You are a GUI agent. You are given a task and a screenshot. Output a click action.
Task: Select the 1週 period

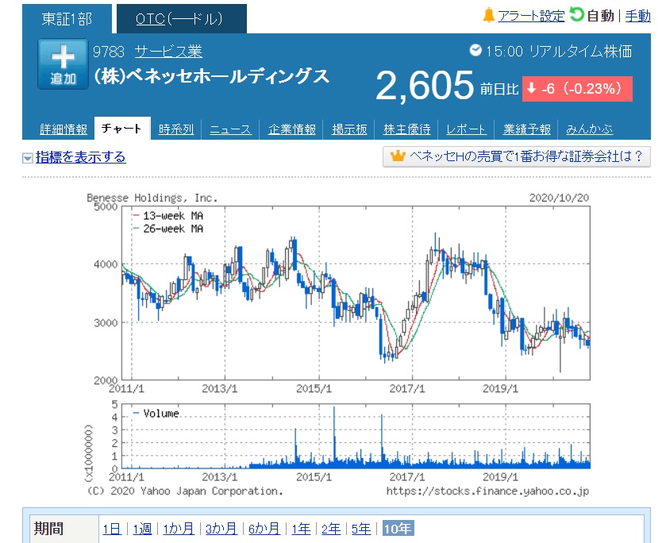pyautogui.click(x=142, y=529)
